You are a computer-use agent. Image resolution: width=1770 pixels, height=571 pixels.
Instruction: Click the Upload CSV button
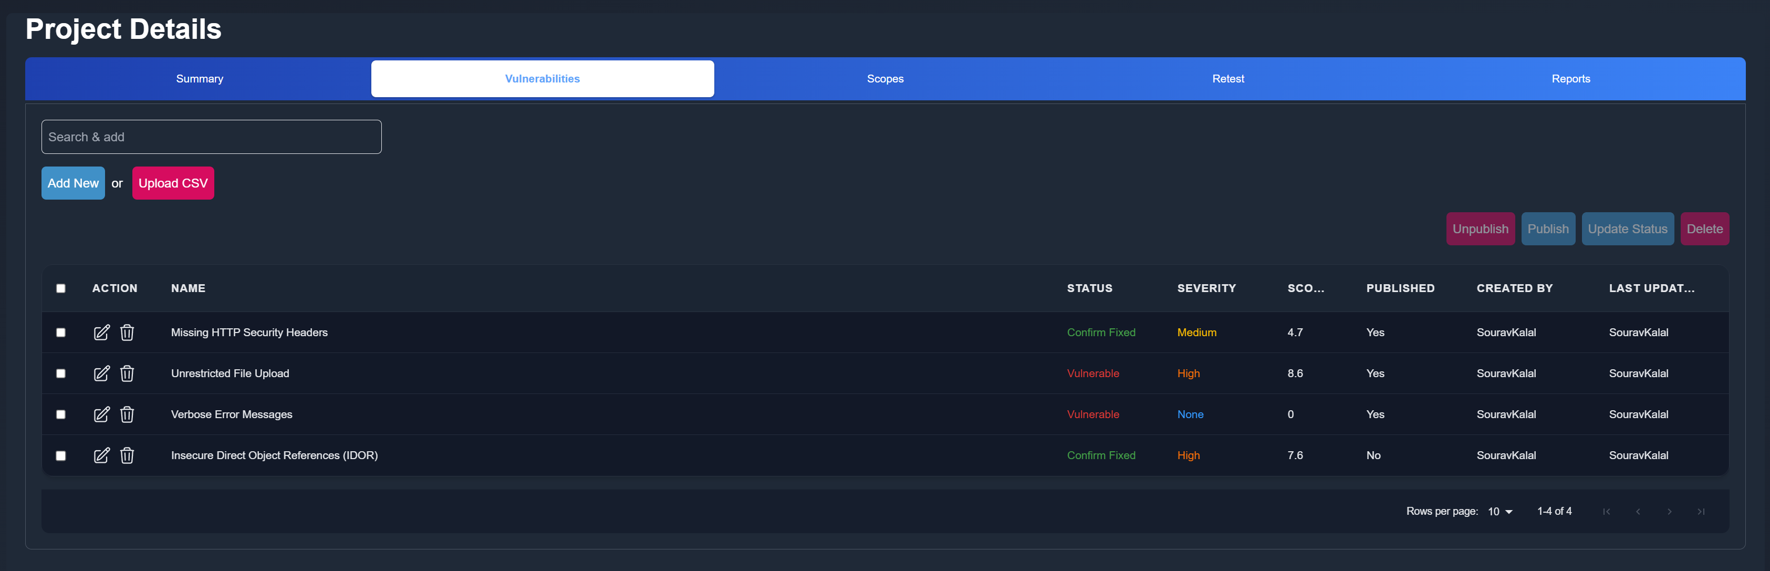173,183
